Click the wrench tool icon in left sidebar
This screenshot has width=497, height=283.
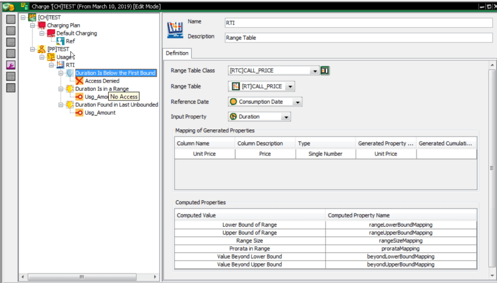tap(11, 64)
